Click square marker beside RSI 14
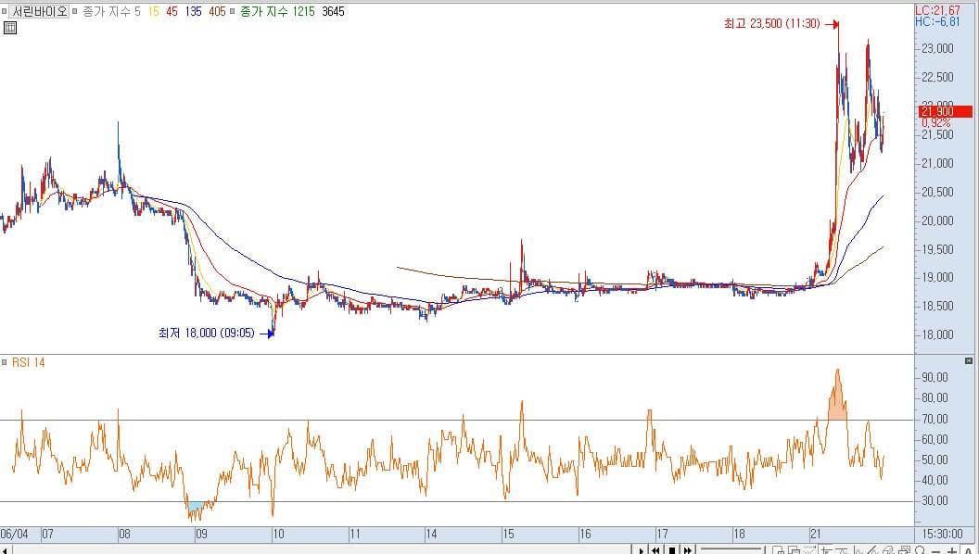This screenshot has width=979, height=554. click(x=5, y=362)
